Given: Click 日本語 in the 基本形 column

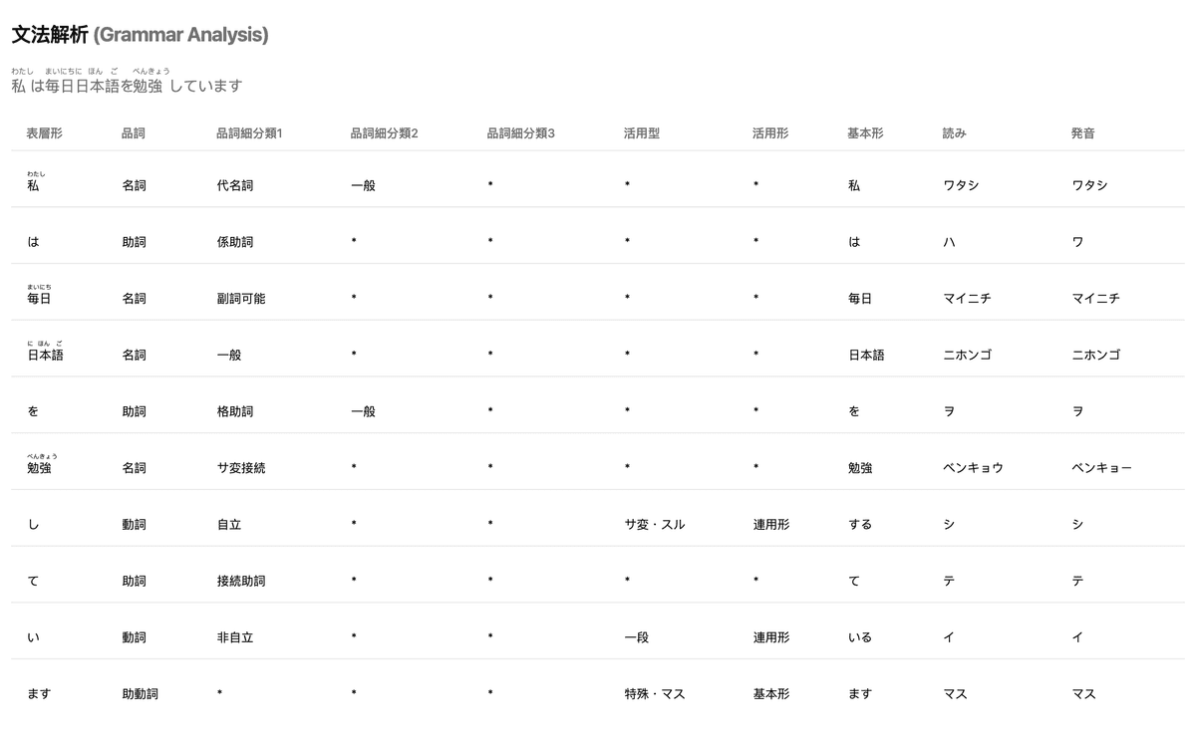Looking at the screenshot, I should tap(865, 355).
